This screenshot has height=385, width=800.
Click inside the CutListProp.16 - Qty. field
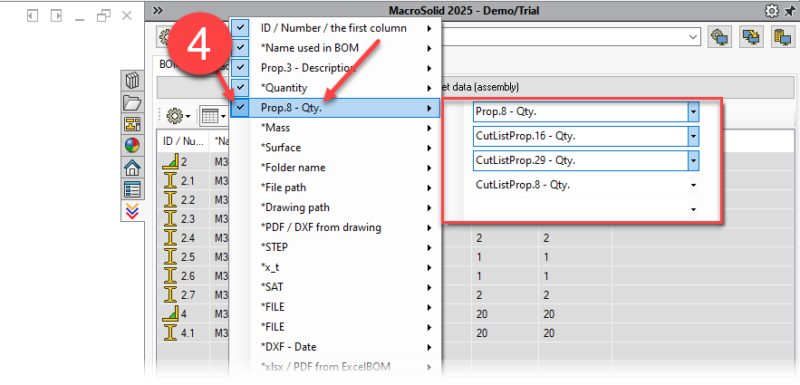click(581, 136)
